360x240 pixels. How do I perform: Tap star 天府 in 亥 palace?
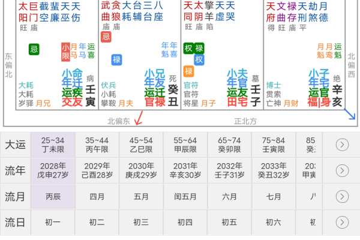(271, 12)
